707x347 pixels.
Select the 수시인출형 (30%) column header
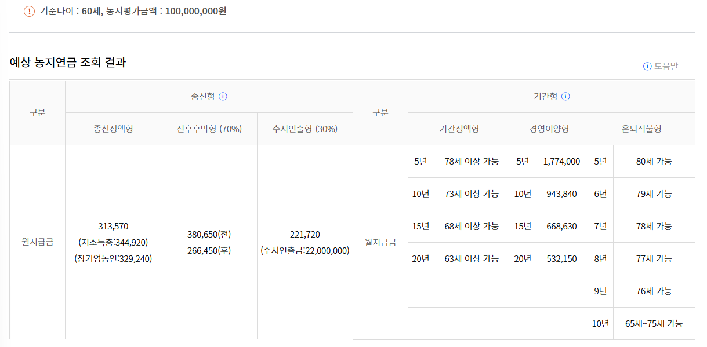304,128
